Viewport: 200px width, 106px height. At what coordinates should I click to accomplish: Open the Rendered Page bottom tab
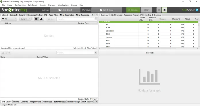[x=74, y=102]
